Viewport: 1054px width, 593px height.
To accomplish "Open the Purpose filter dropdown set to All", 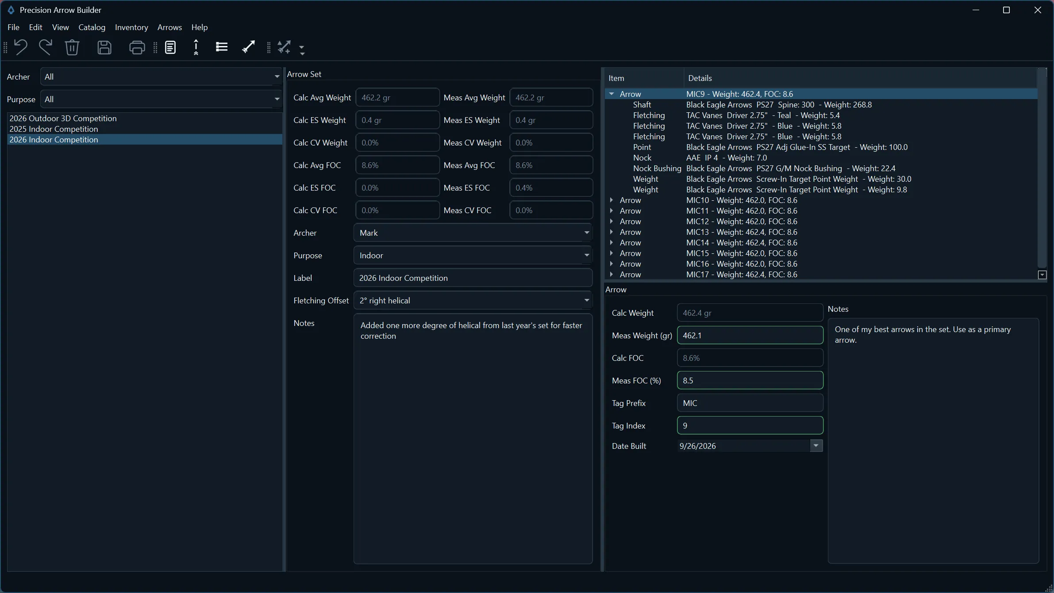I will (161, 99).
